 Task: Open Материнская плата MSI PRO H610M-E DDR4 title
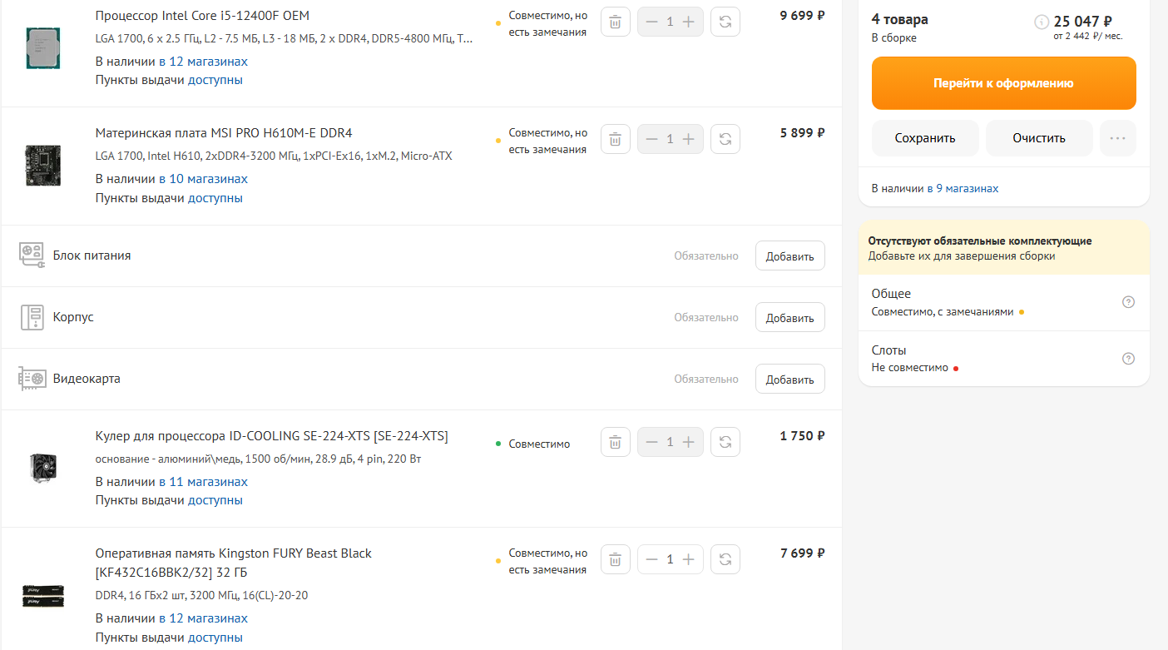(x=224, y=133)
